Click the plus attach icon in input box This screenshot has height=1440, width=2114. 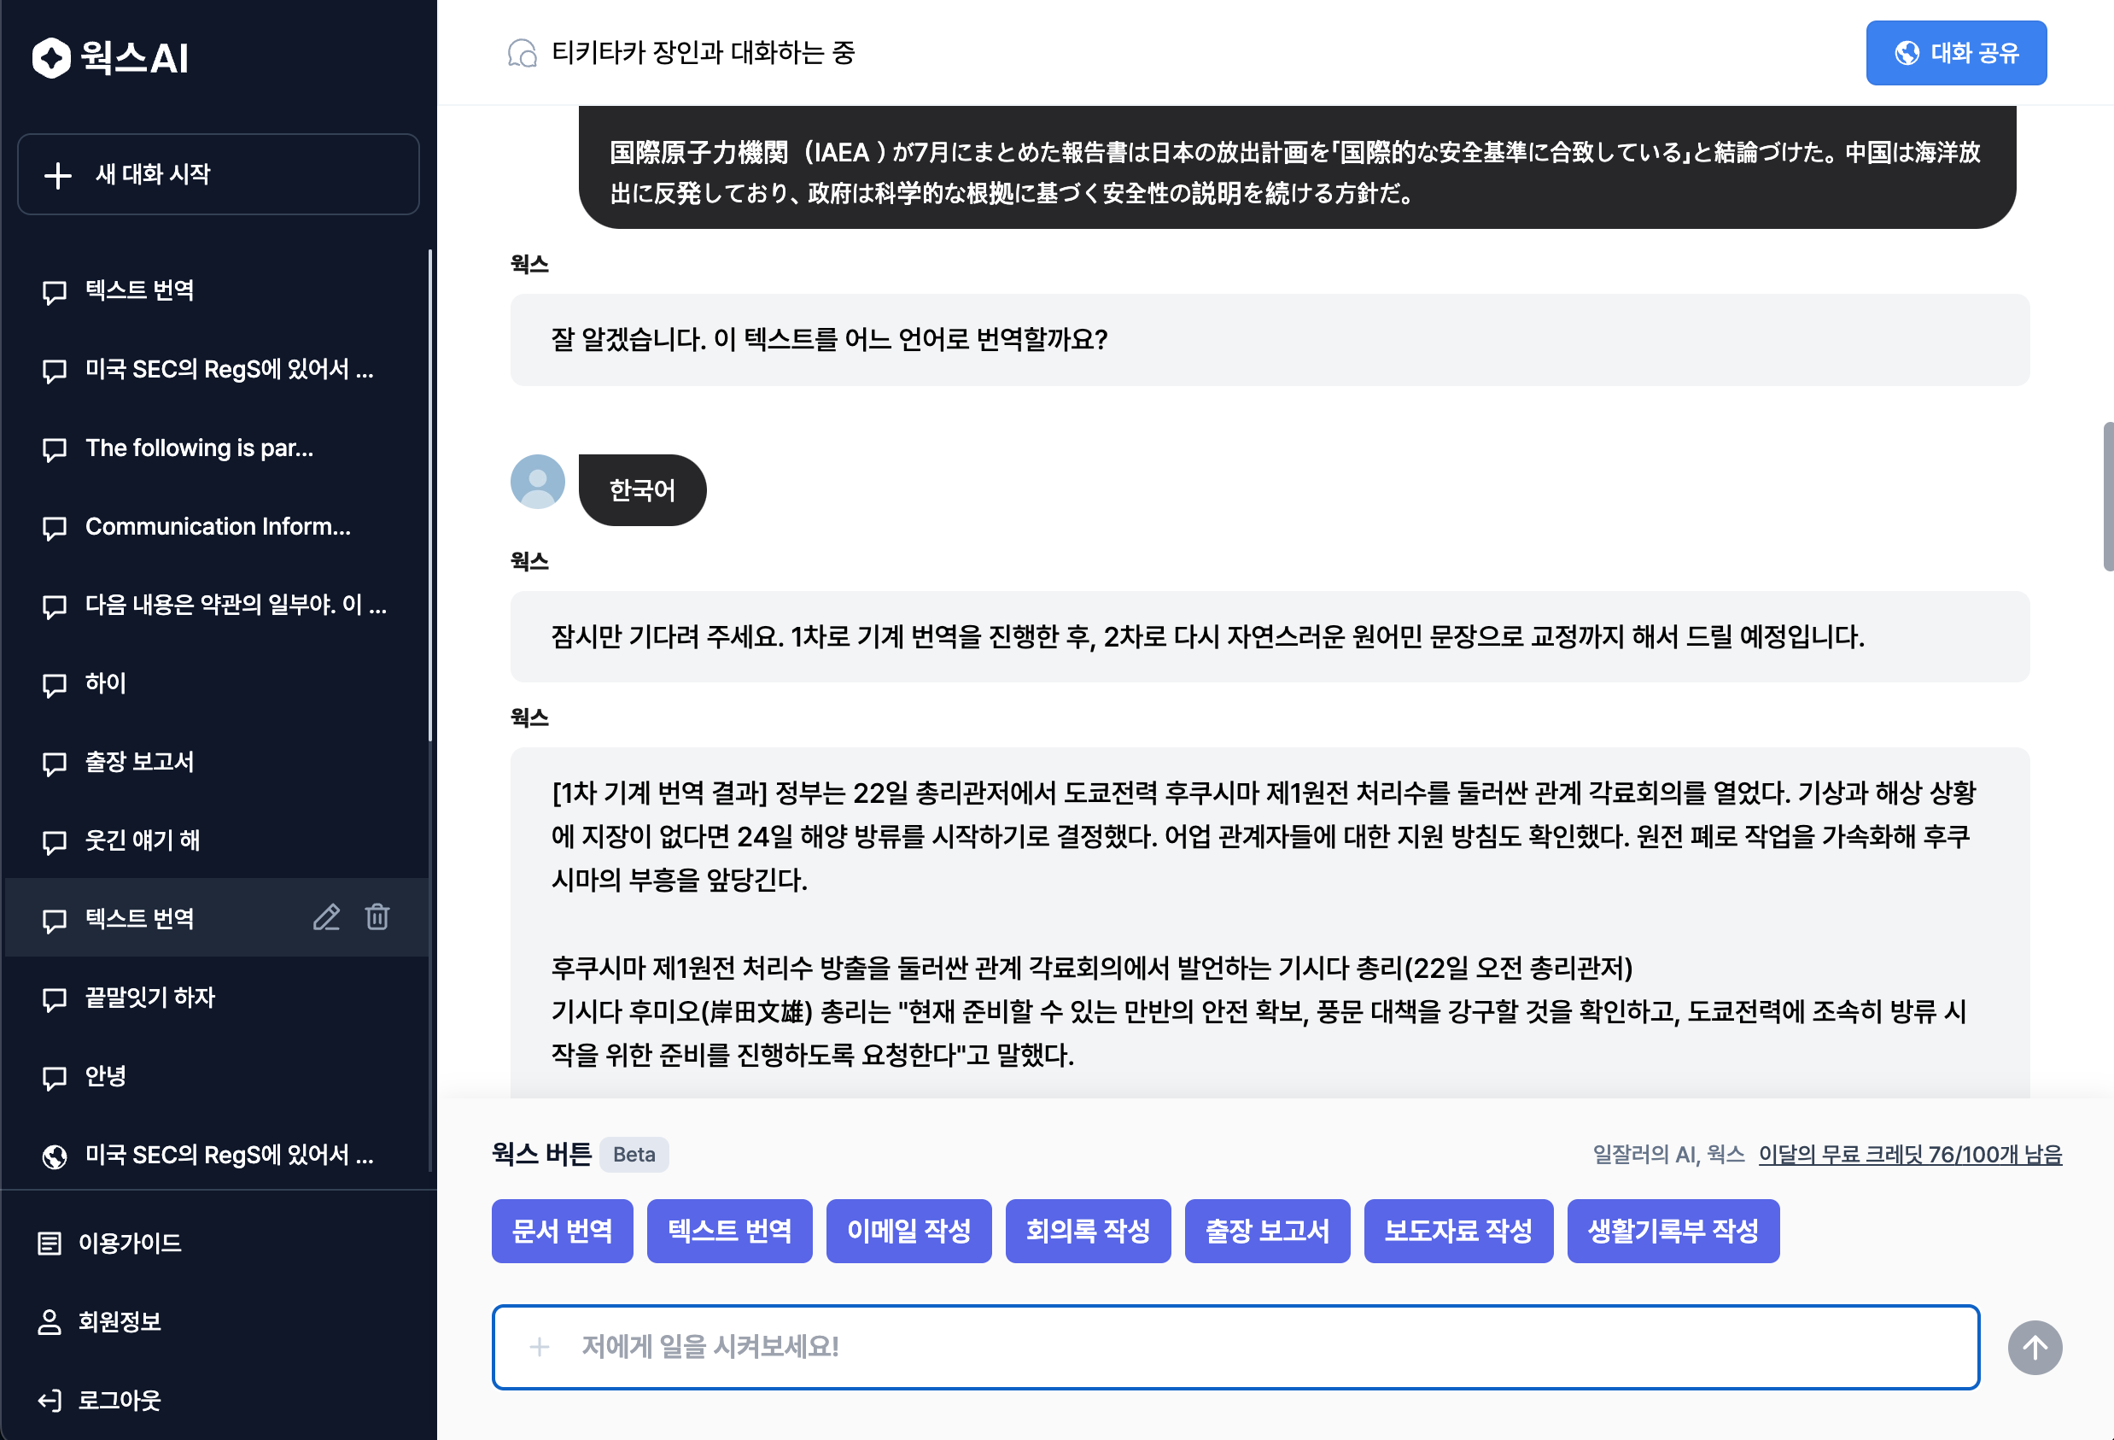(540, 1347)
